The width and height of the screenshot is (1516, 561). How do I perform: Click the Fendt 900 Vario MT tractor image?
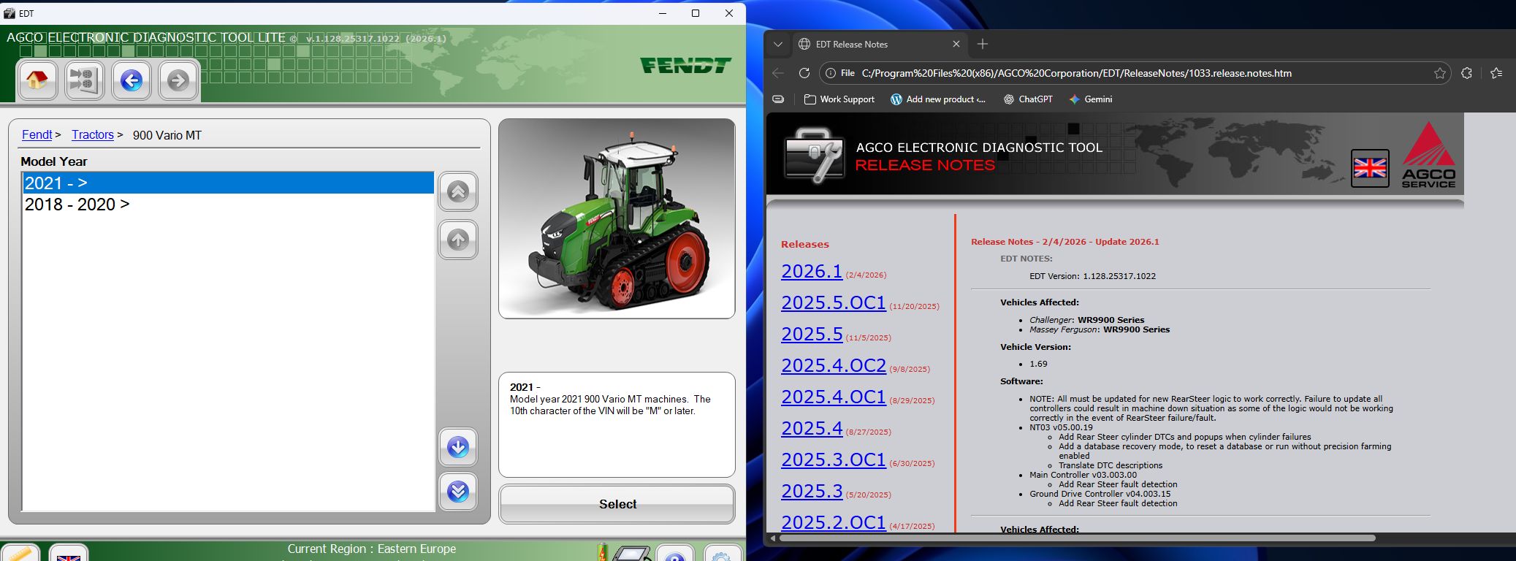[617, 218]
